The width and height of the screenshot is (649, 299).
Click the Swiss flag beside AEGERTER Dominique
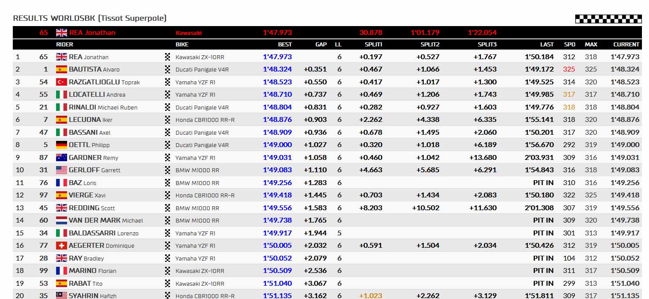point(61,246)
